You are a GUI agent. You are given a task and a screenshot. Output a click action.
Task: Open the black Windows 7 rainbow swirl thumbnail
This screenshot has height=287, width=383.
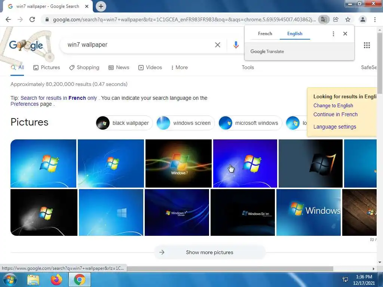(178, 164)
